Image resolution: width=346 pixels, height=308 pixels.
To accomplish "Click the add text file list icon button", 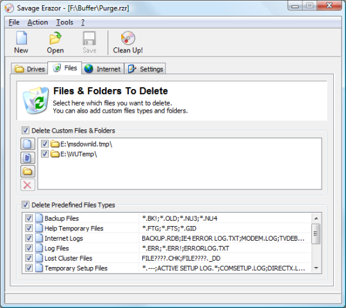I will click(x=28, y=158).
